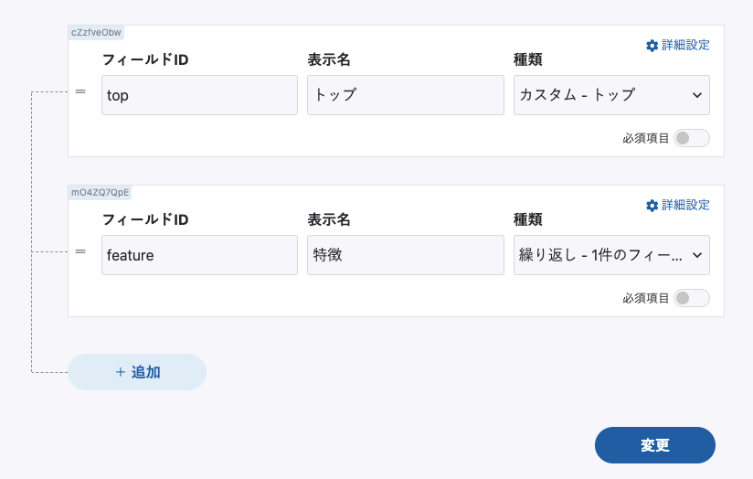
Task: Click 表示名 input containing トップ
Action: coord(405,95)
